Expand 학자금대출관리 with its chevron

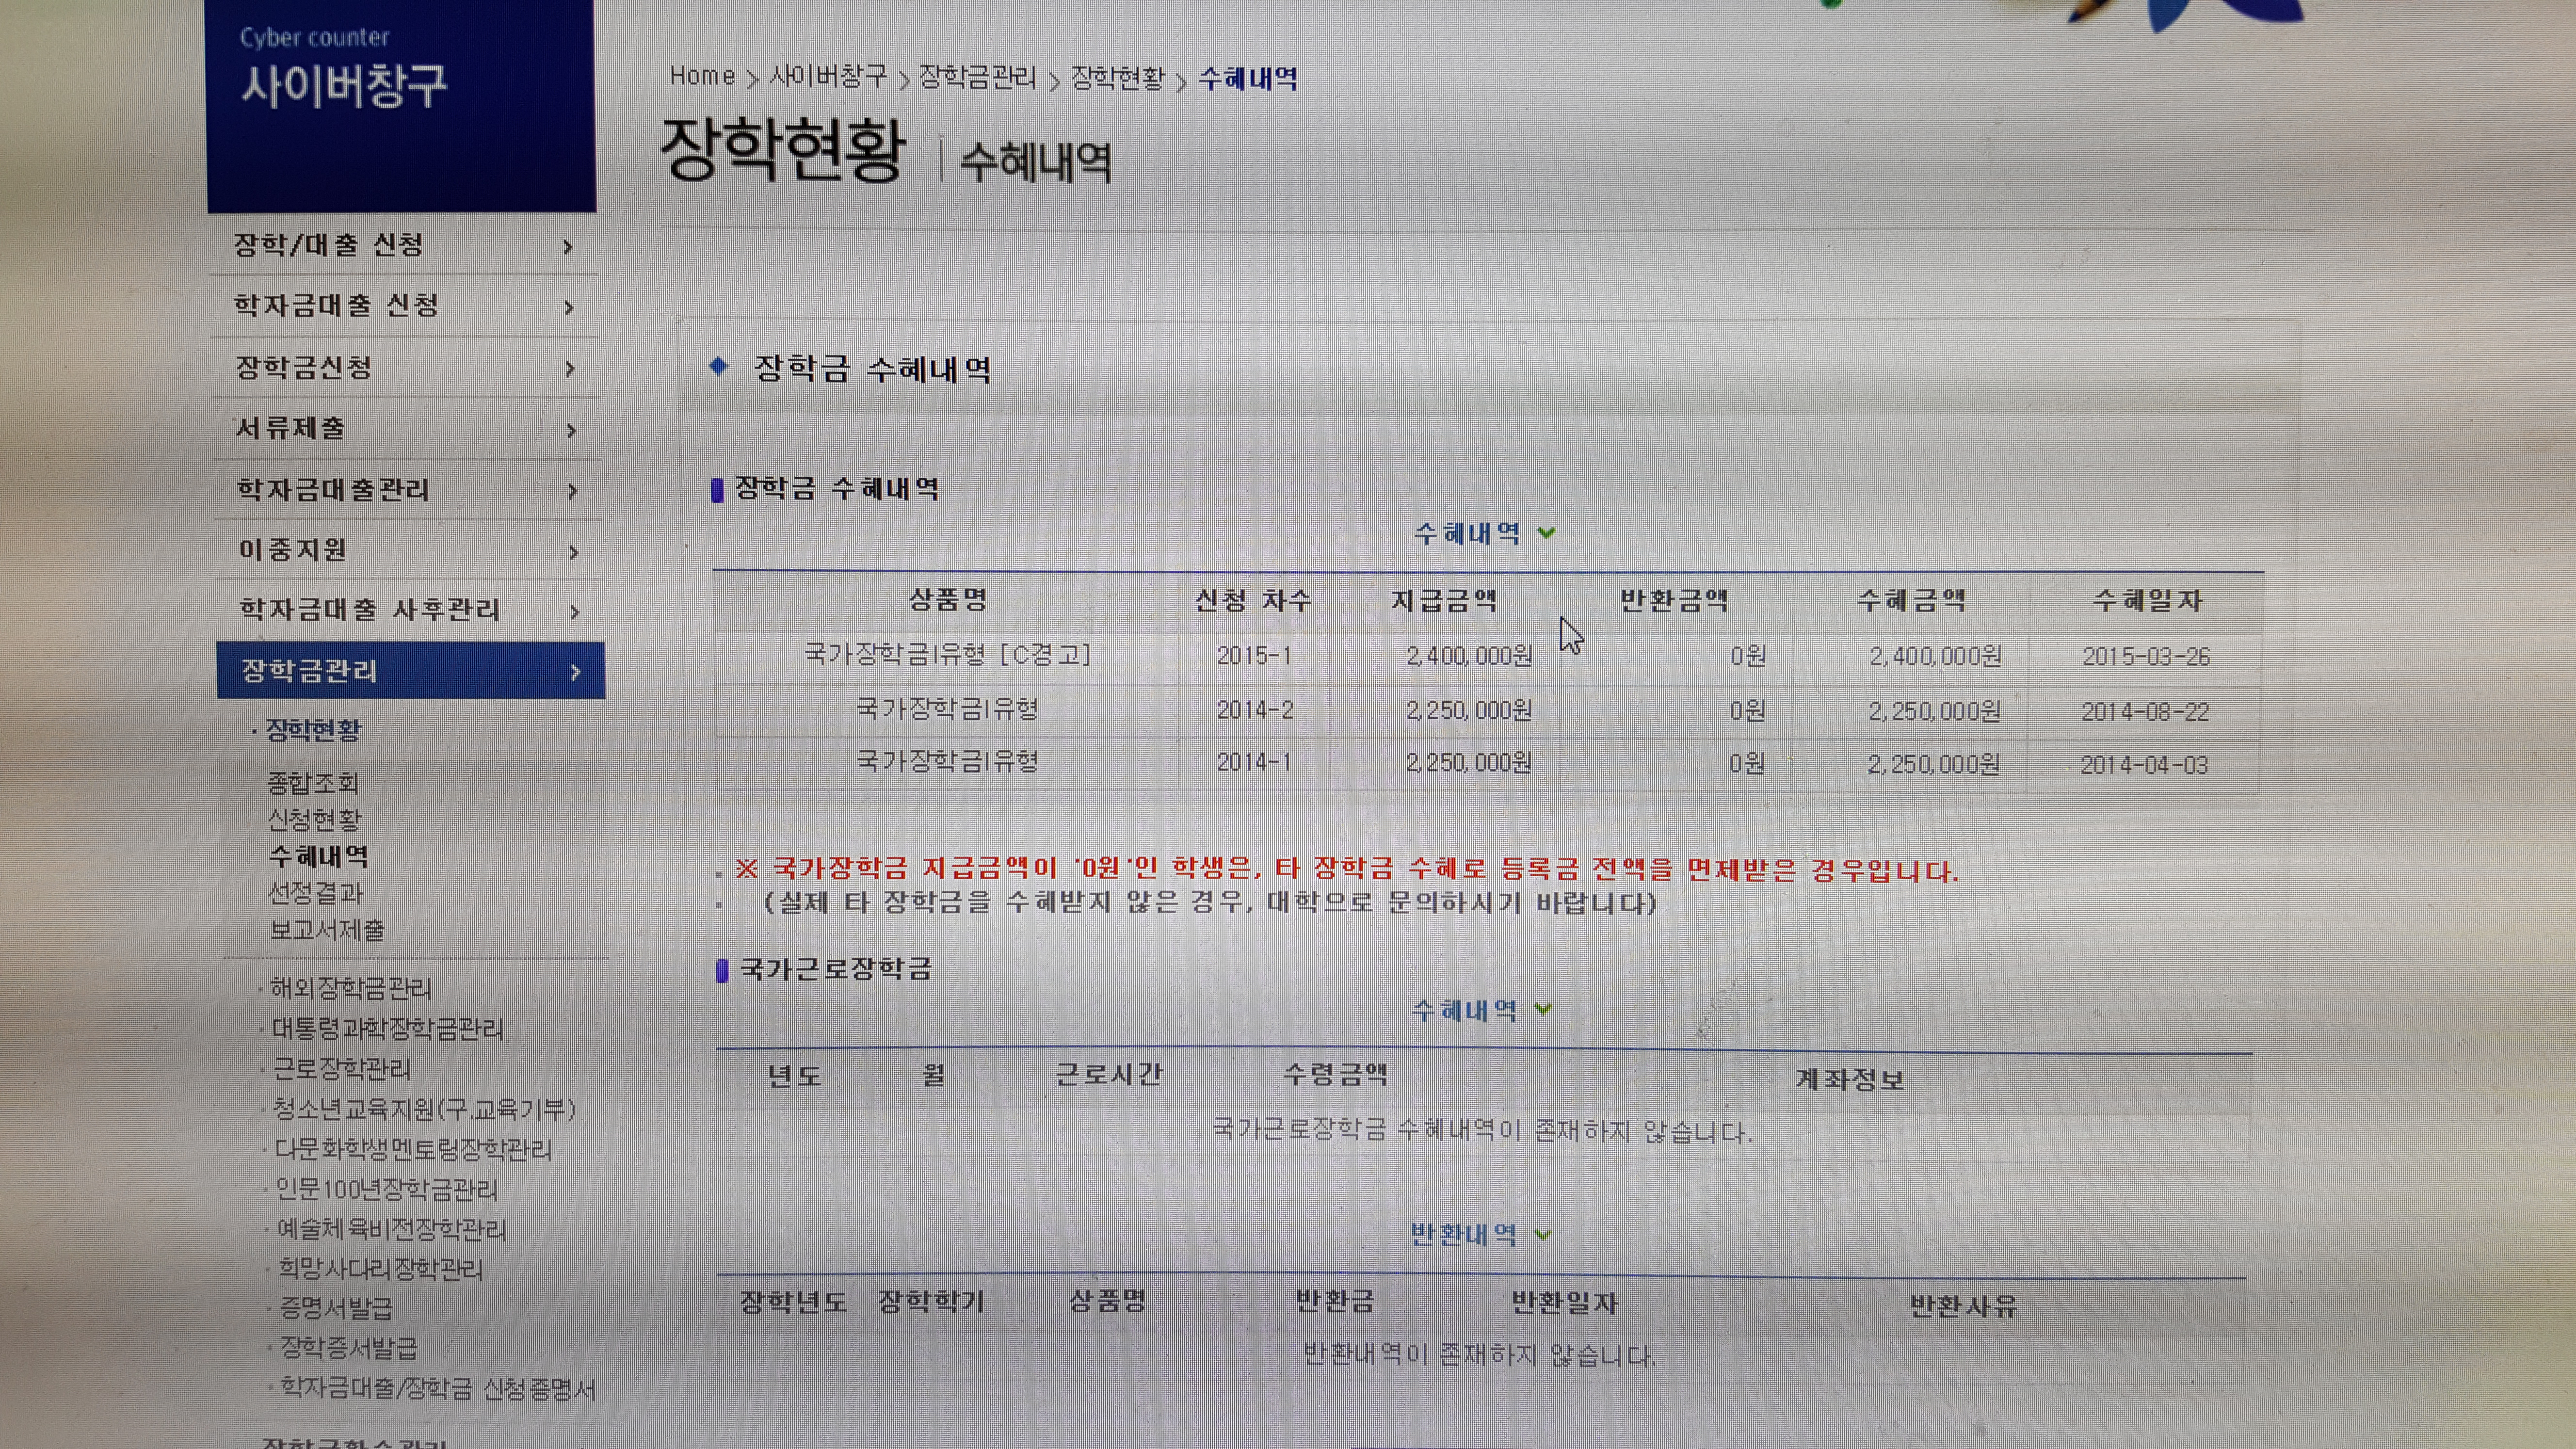pyautogui.click(x=572, y=491)
